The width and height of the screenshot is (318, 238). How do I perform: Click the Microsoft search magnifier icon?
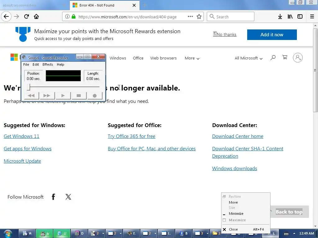[273, 58]
